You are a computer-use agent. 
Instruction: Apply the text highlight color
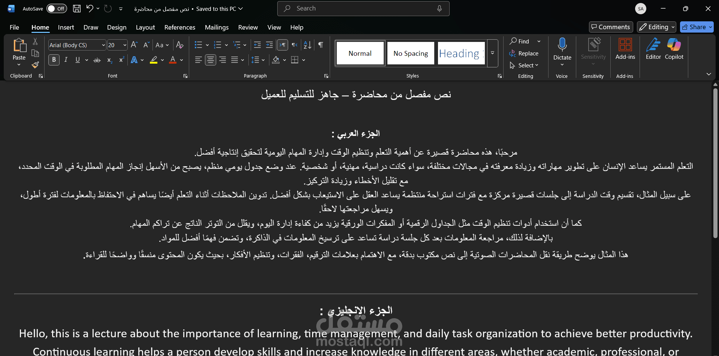154,60
